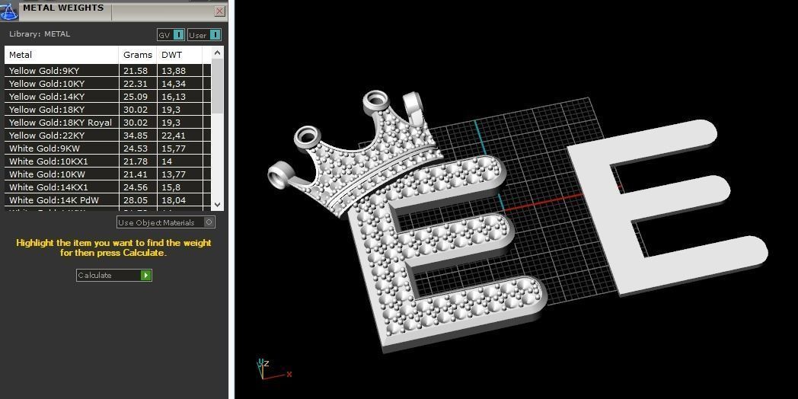Select the Yellow Gold:22KY row
This screenshot has width=798, height=399.
107,136
